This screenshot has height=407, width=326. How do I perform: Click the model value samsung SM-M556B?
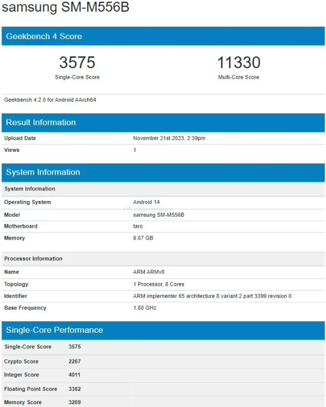(x=159, y=214)
